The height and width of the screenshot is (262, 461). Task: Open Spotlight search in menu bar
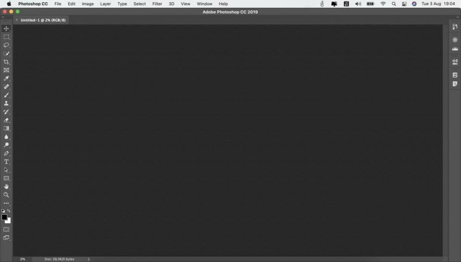point(393,4)
